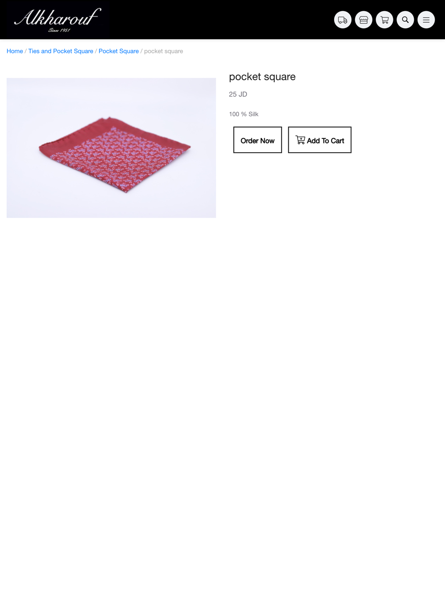Click the slash separator after Home breadcrumb
The width and height of the screenshot is (445, 594).
(x=26, y=51)
